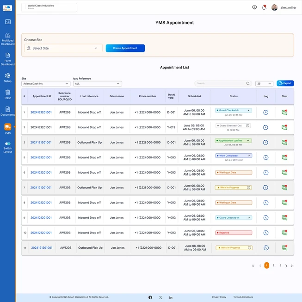
Task: Open the Facebook link in footer
Action: pos(150,297)
